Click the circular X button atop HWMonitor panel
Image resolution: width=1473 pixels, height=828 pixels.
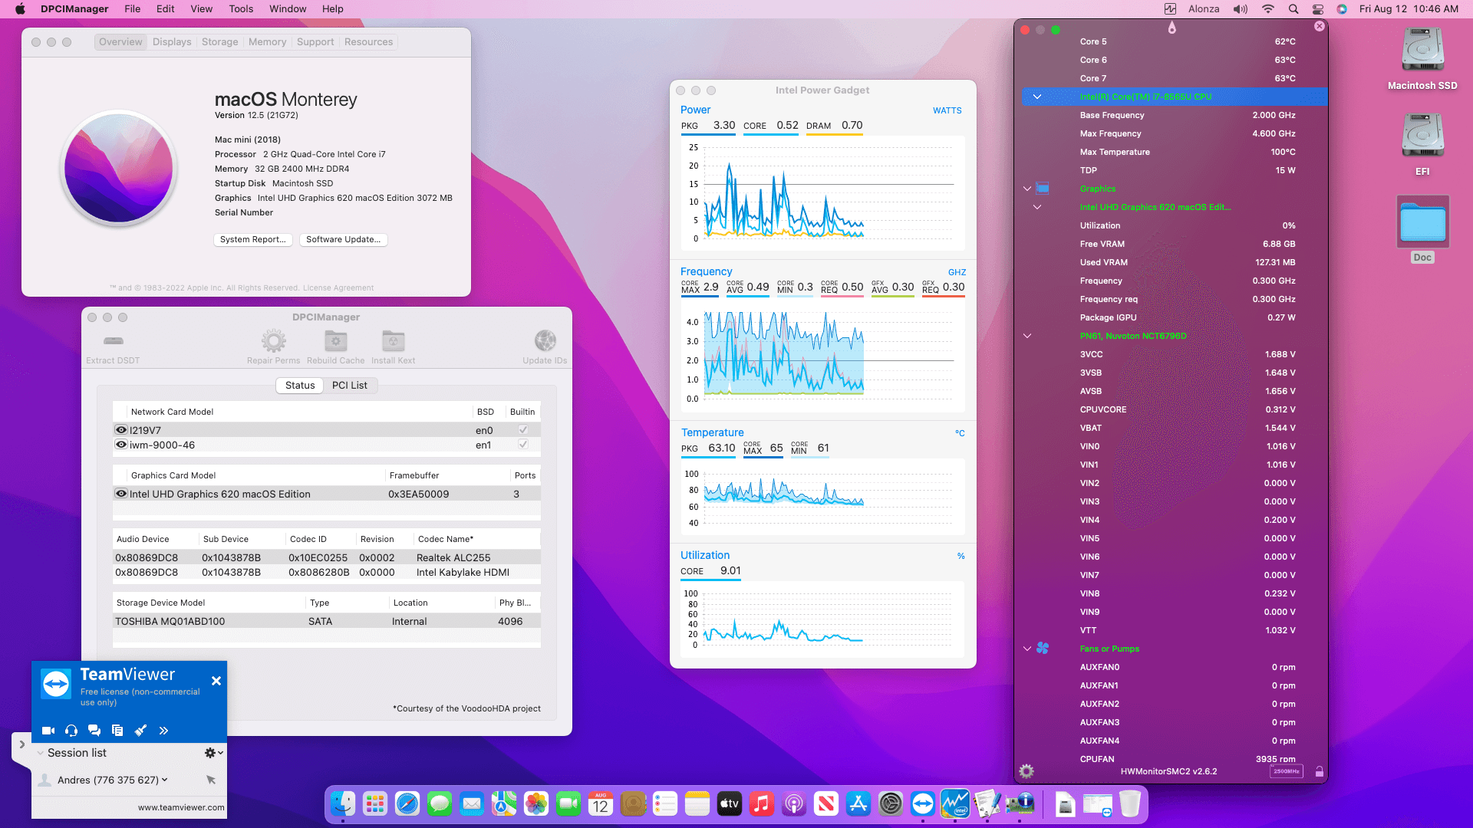(1320, 26)
